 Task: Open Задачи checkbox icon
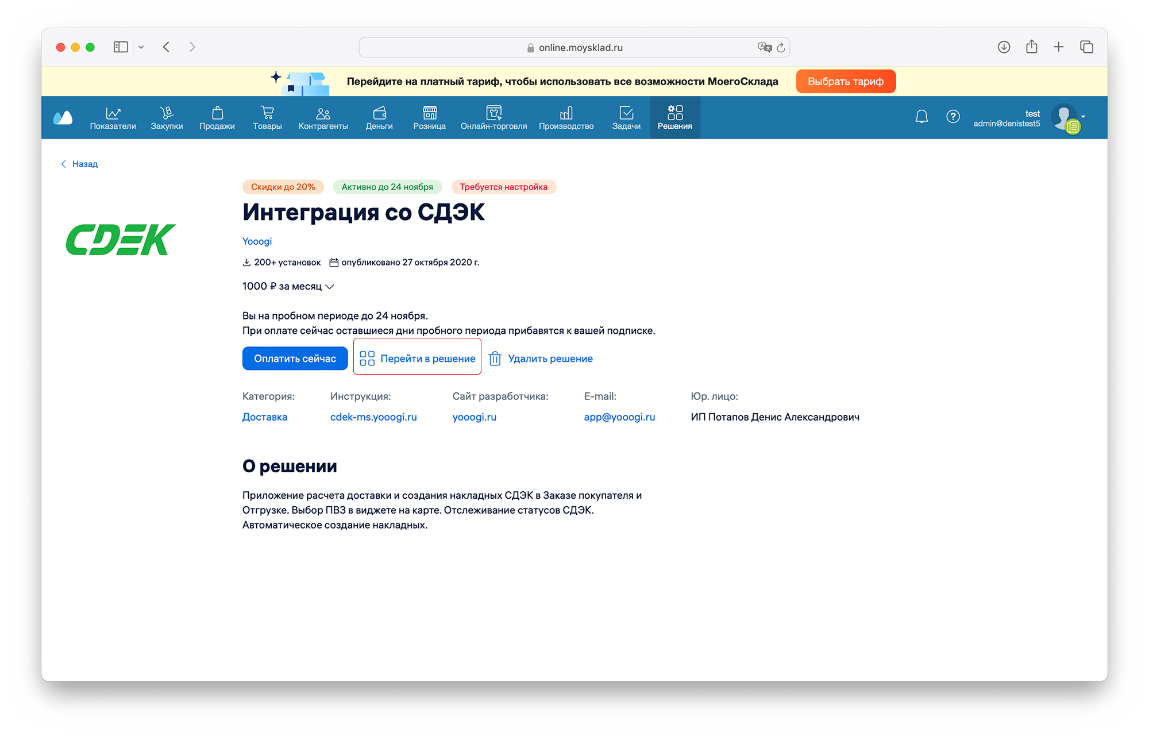[626, 113]
